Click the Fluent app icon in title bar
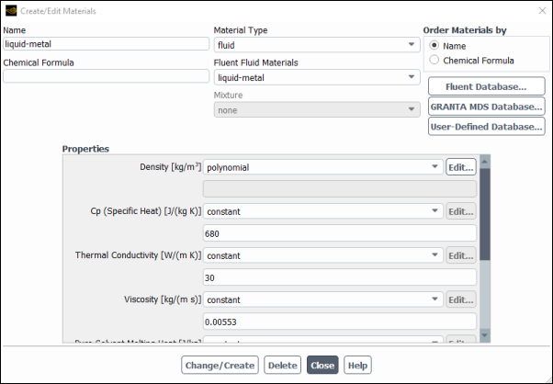 10,11
